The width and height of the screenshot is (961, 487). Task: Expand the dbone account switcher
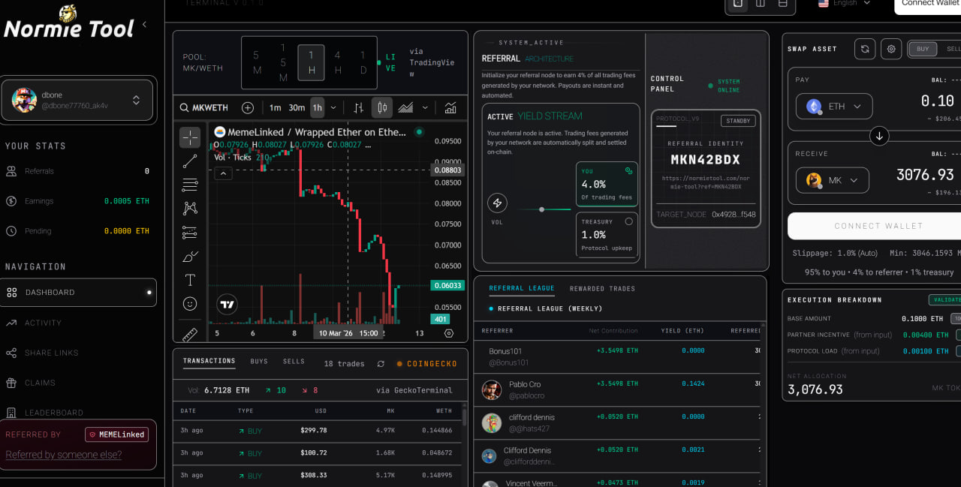click(x=136, y=100)
